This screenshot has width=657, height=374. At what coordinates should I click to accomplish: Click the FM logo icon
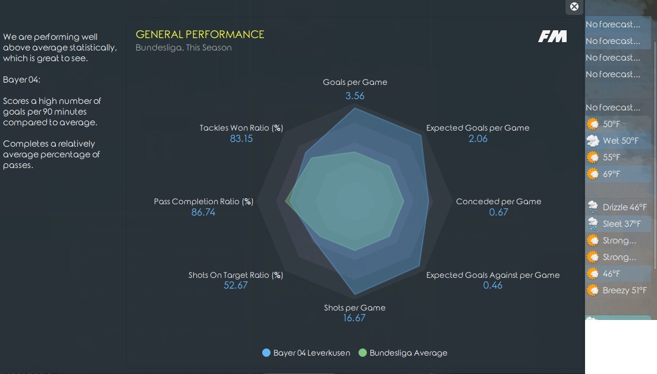pyautogui.click(x=552, y=36)
